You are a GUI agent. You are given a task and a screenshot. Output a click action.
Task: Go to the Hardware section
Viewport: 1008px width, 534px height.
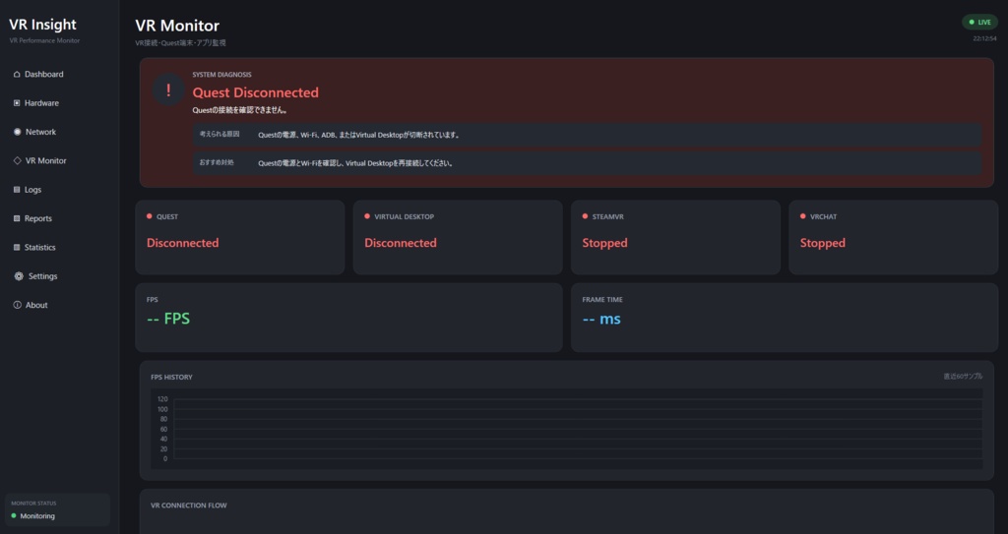pos(41,103)
